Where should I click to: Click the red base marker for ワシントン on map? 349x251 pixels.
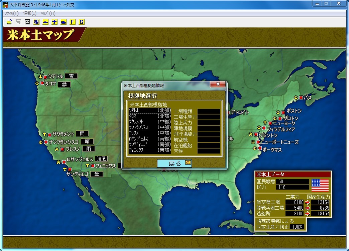point(256,135)
